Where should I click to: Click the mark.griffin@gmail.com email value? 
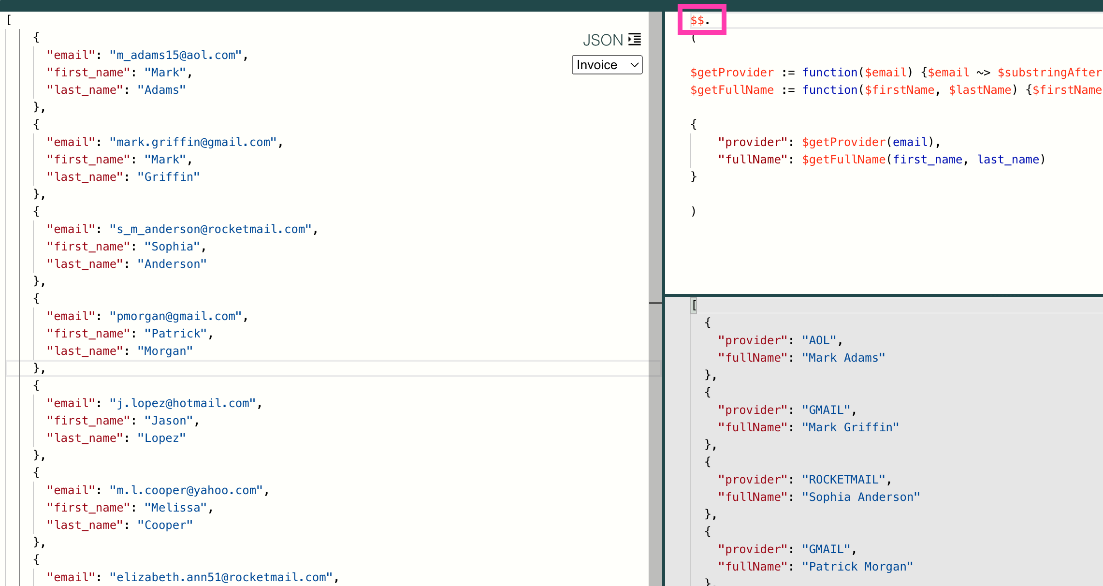tap(193, 142)
